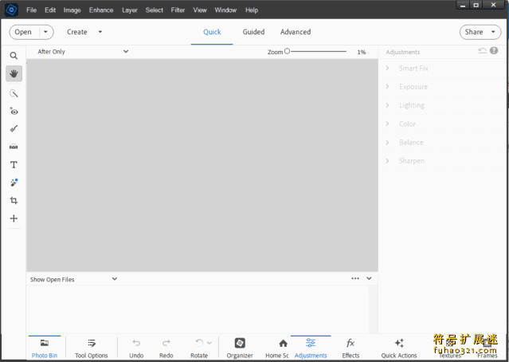Open the Window menu
Screen dimensions: 509x362
click(x=225, y=10)
